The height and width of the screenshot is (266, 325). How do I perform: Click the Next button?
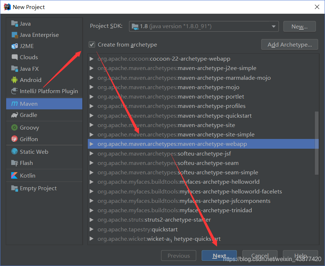point(219,256)
